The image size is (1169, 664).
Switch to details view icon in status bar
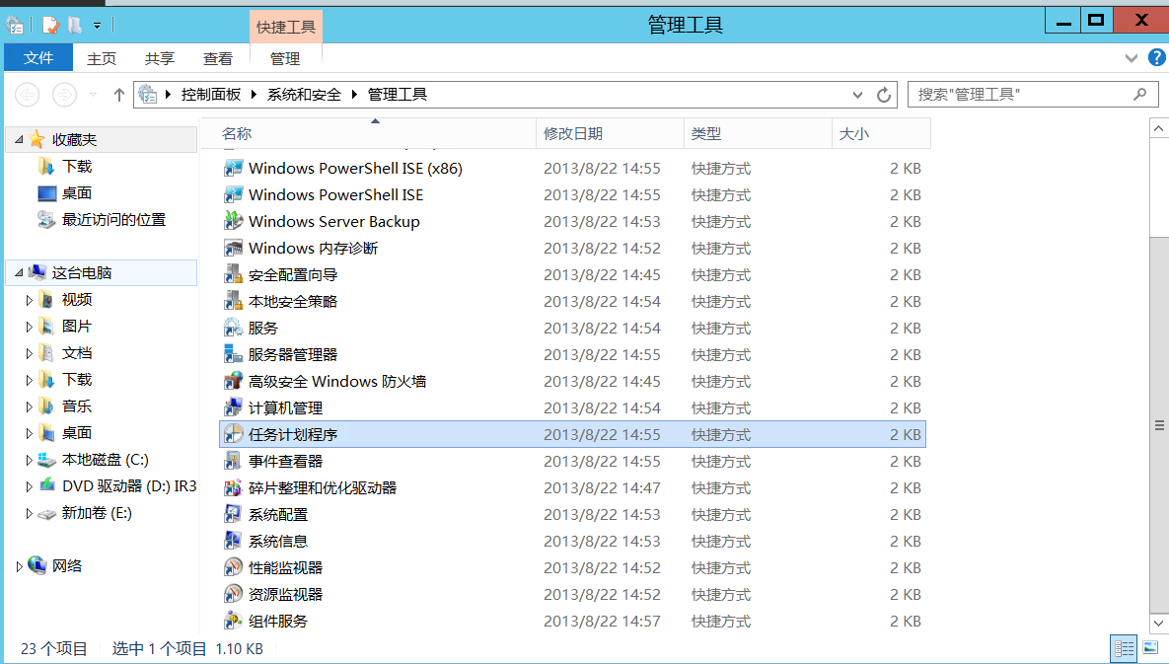pyautogui.click(x=1124, y=647)
